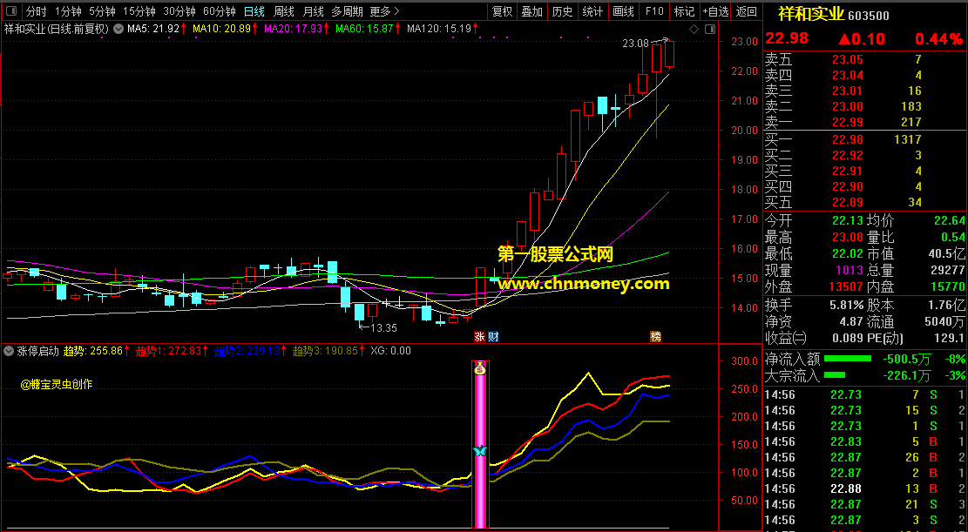Click the 22.88 trade row at 14:56
Viewport: 968px width, 532px height.
pos(865,488)
